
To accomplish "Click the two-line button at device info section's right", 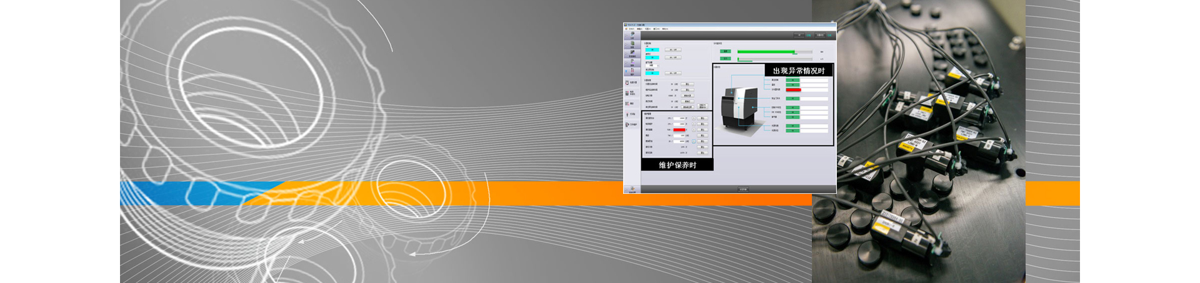I will pos(702,105).
